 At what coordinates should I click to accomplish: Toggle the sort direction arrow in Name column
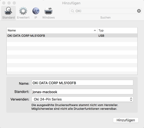95,30
